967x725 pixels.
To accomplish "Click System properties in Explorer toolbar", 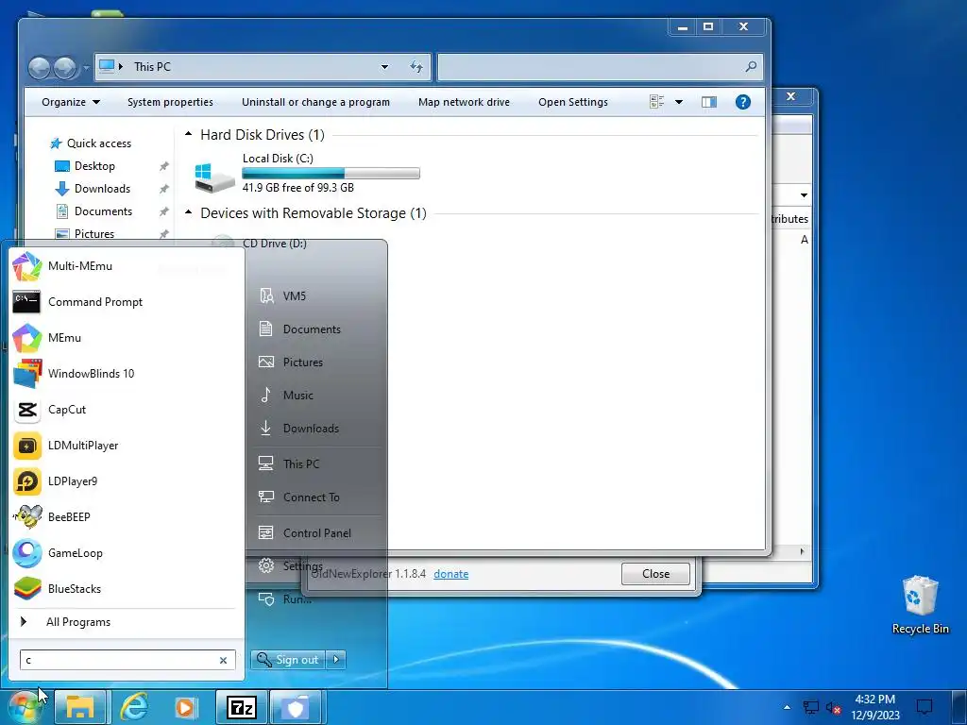I will coord(170,102).
